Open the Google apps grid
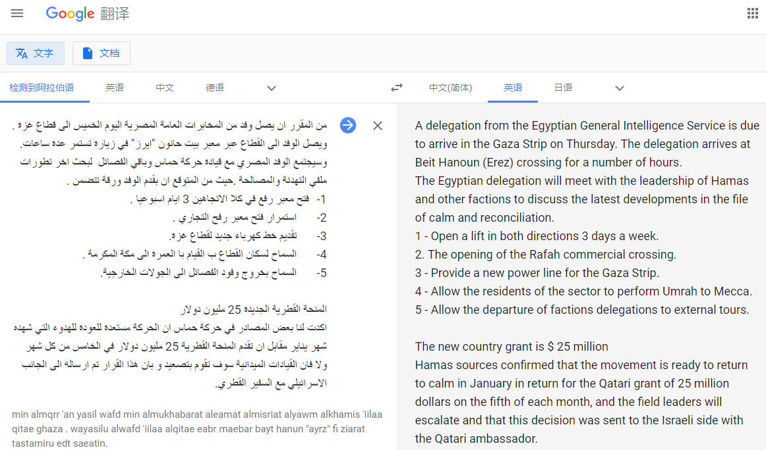This screenshot has height=450, width=766. point(752,14)
